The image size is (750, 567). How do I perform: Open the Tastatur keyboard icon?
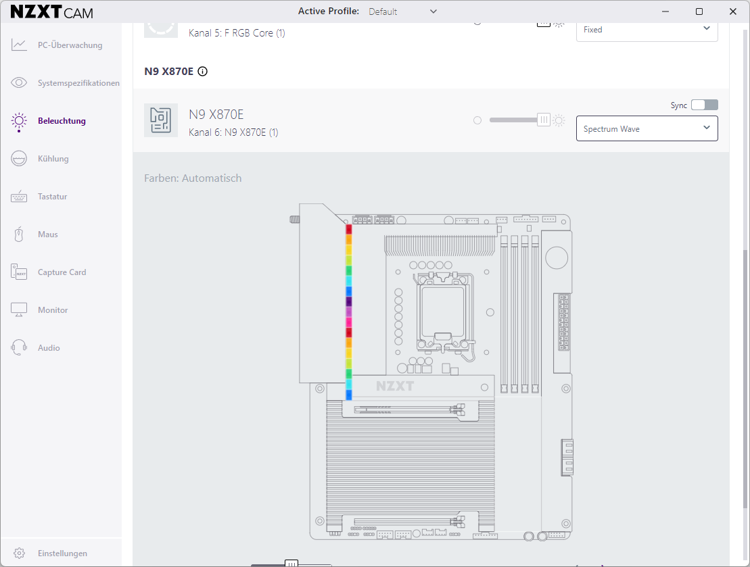coord(19,197)
